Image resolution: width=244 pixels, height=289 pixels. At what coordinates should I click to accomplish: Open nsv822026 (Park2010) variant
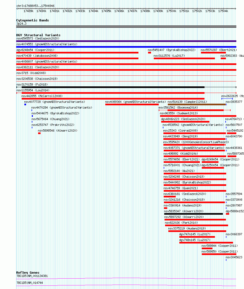(x=181, y=223)
